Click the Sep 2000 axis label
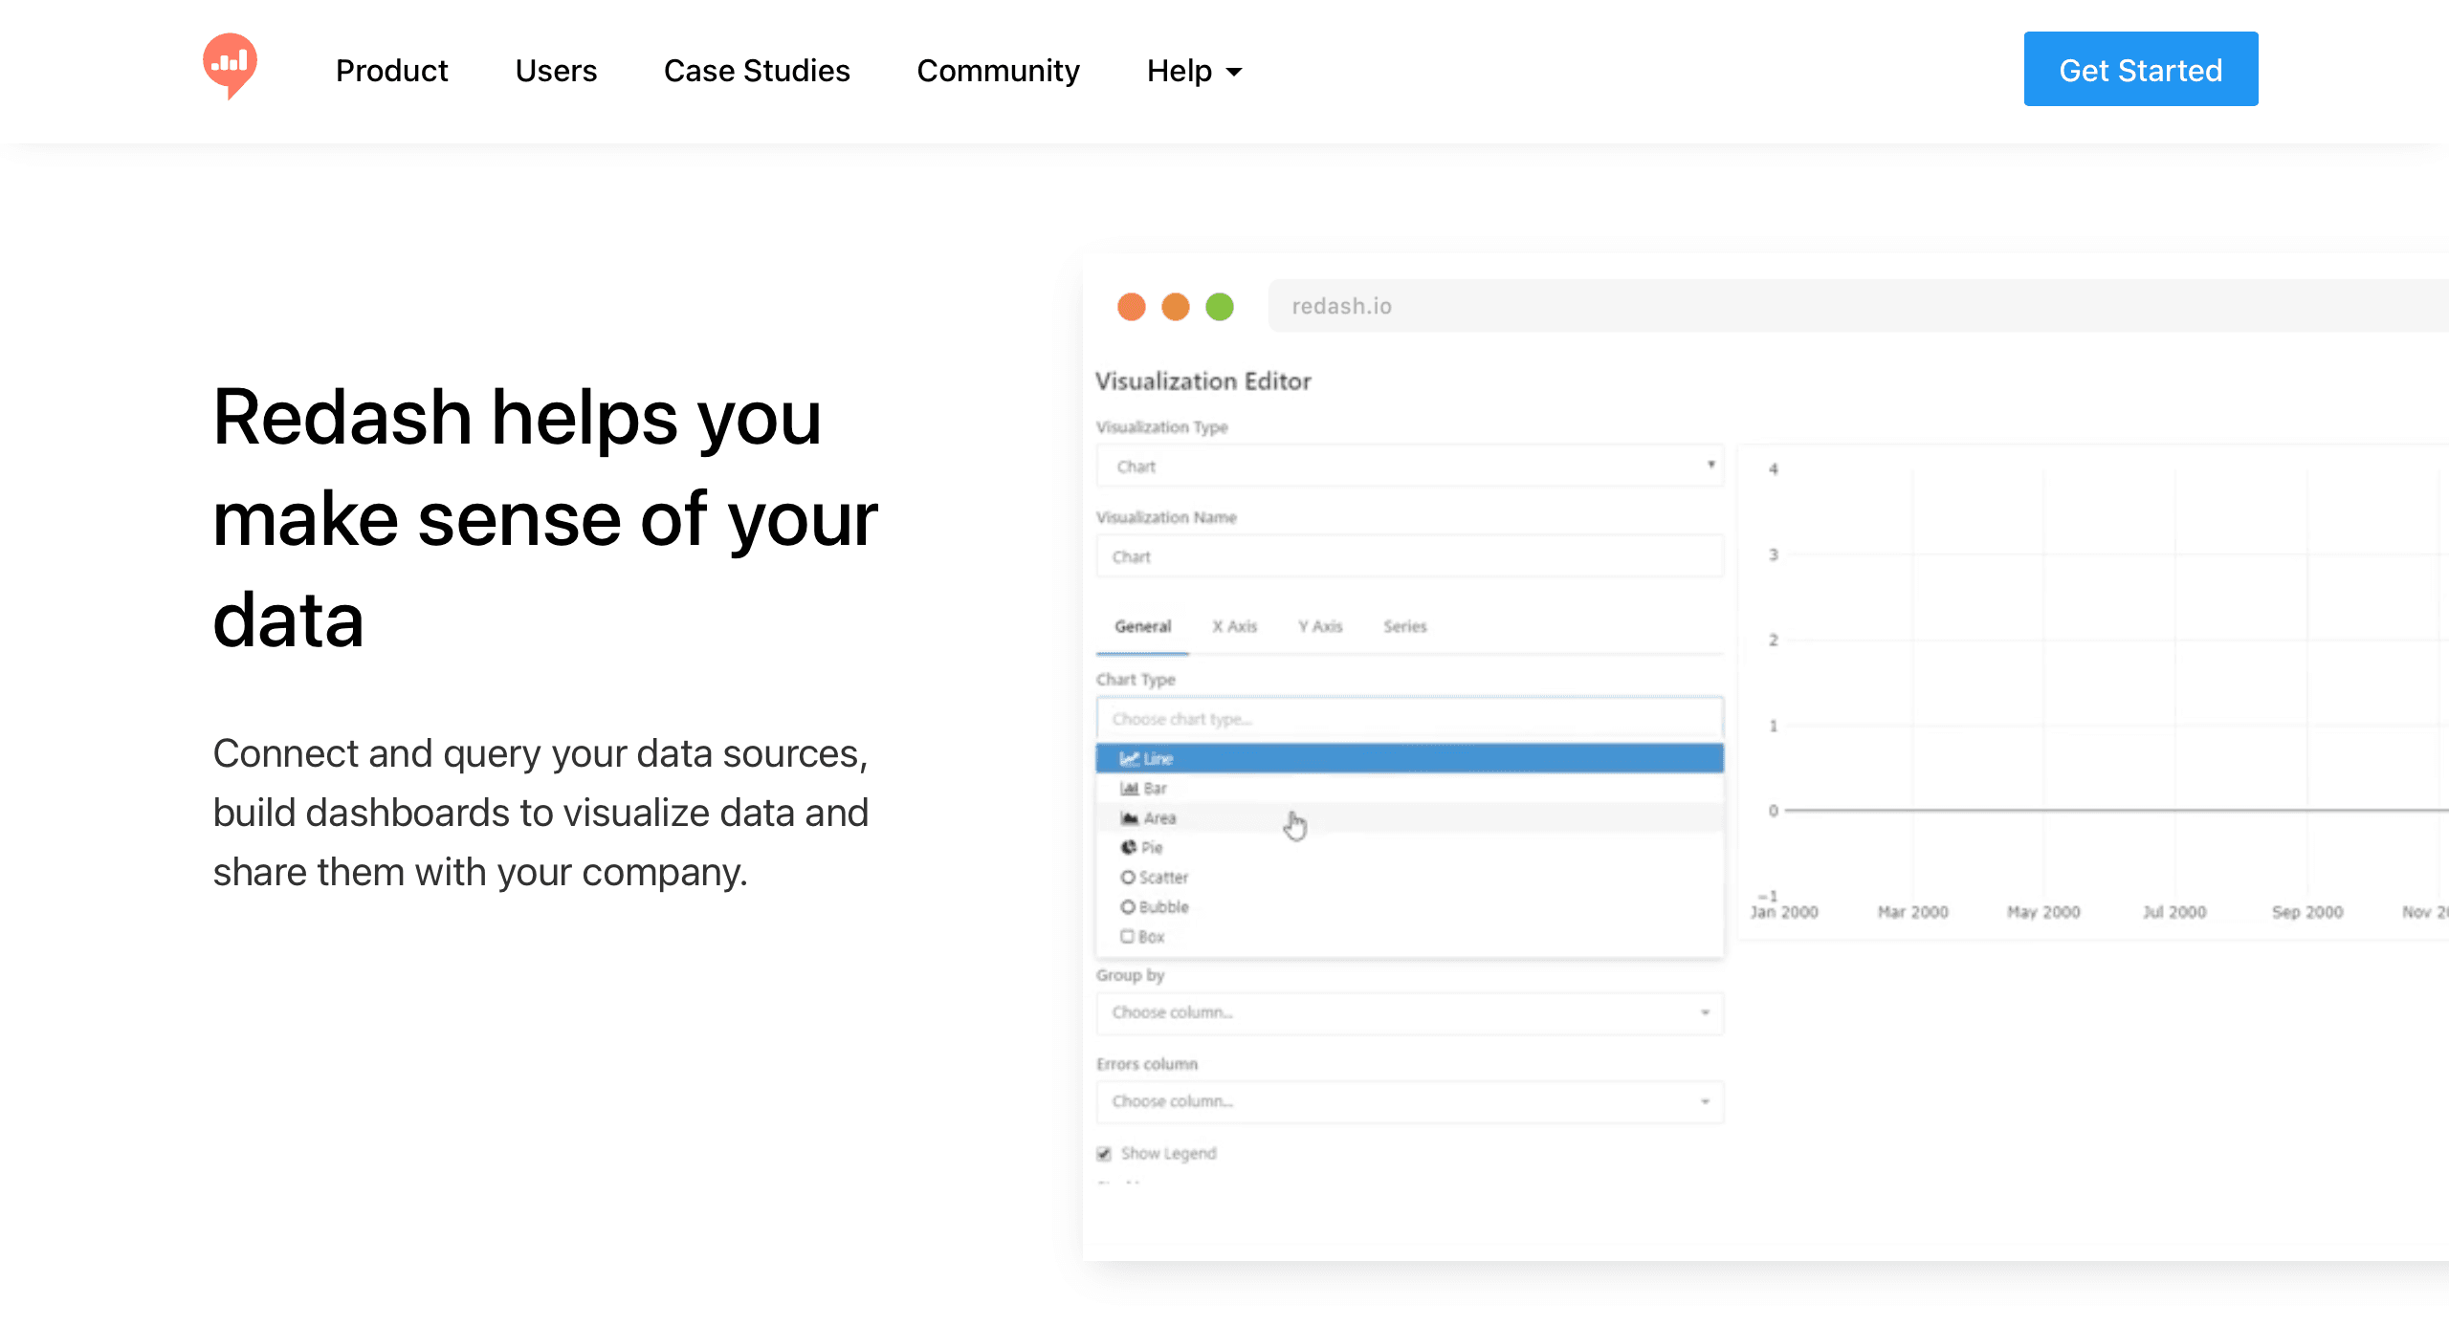This screenshot has height=1325, width=2449. point(2306,912)
